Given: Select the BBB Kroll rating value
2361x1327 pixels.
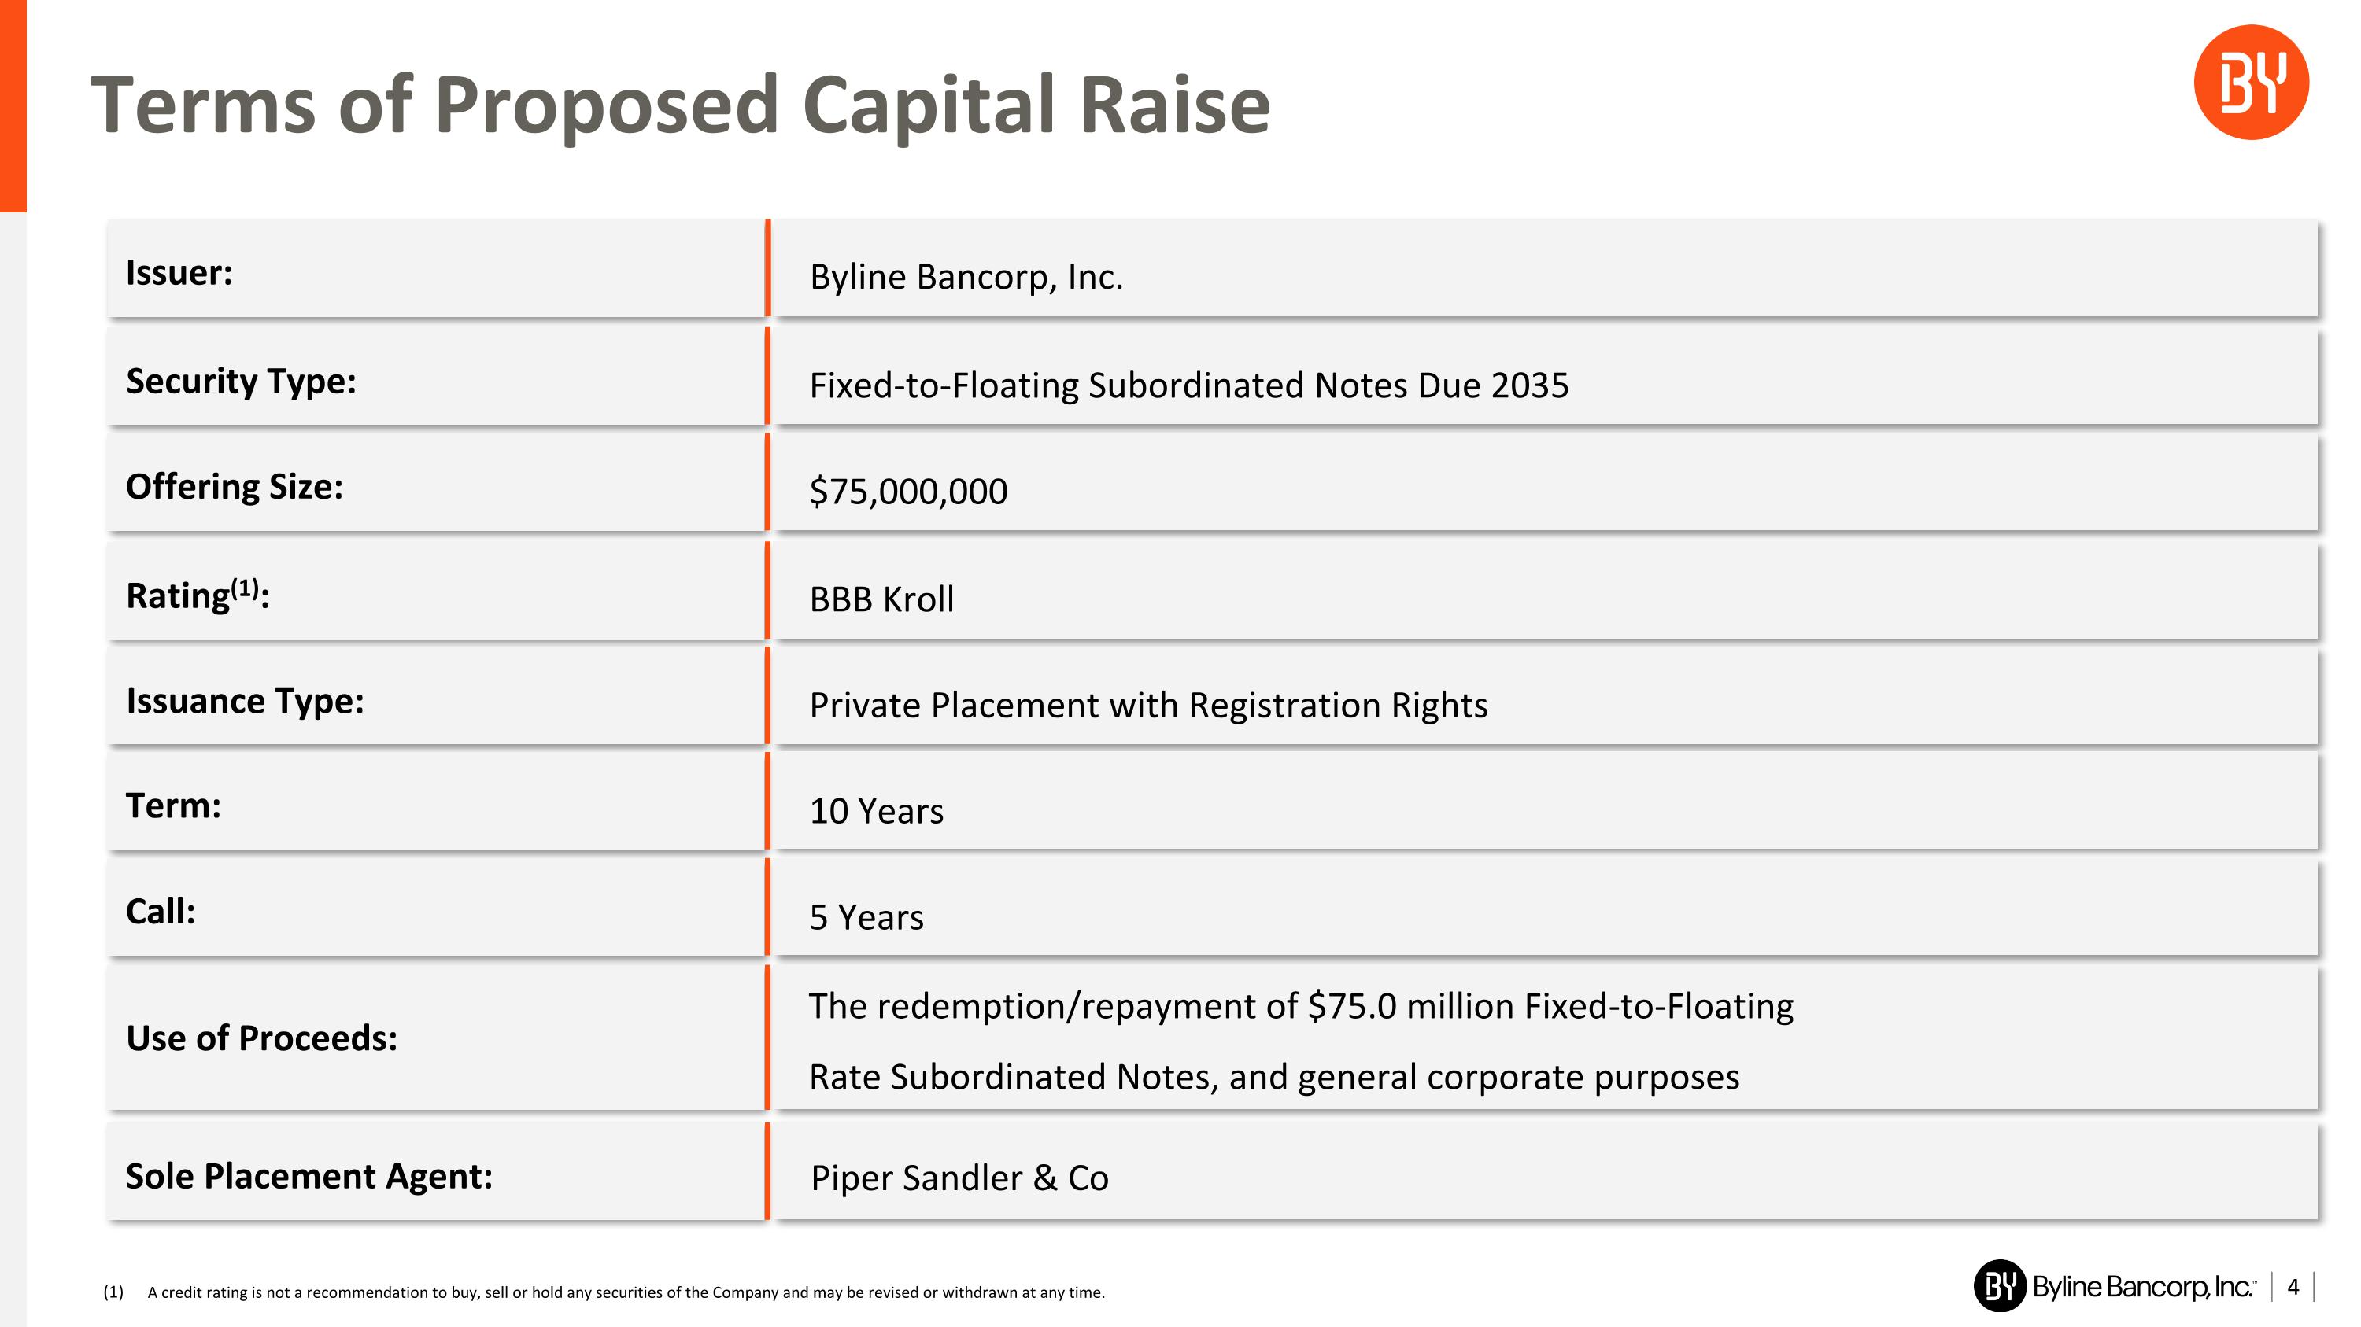Looking at the screenshot, I should tap(881, 600).
